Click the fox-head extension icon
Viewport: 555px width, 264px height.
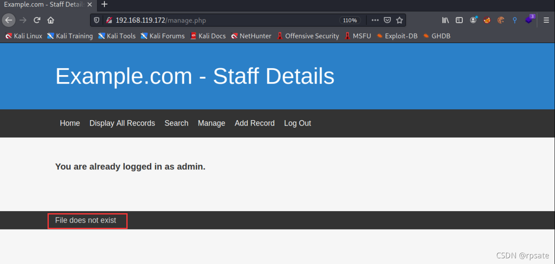487,20
